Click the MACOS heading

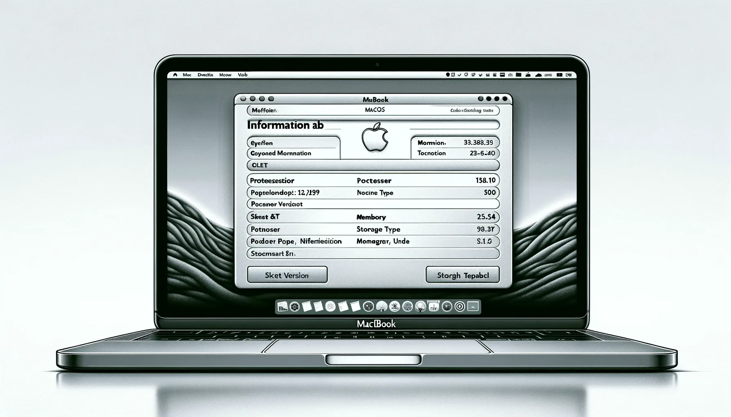[374, 110]
